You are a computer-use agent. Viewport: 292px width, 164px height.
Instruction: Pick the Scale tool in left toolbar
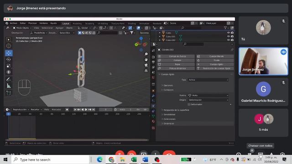(x=9, y=66)
